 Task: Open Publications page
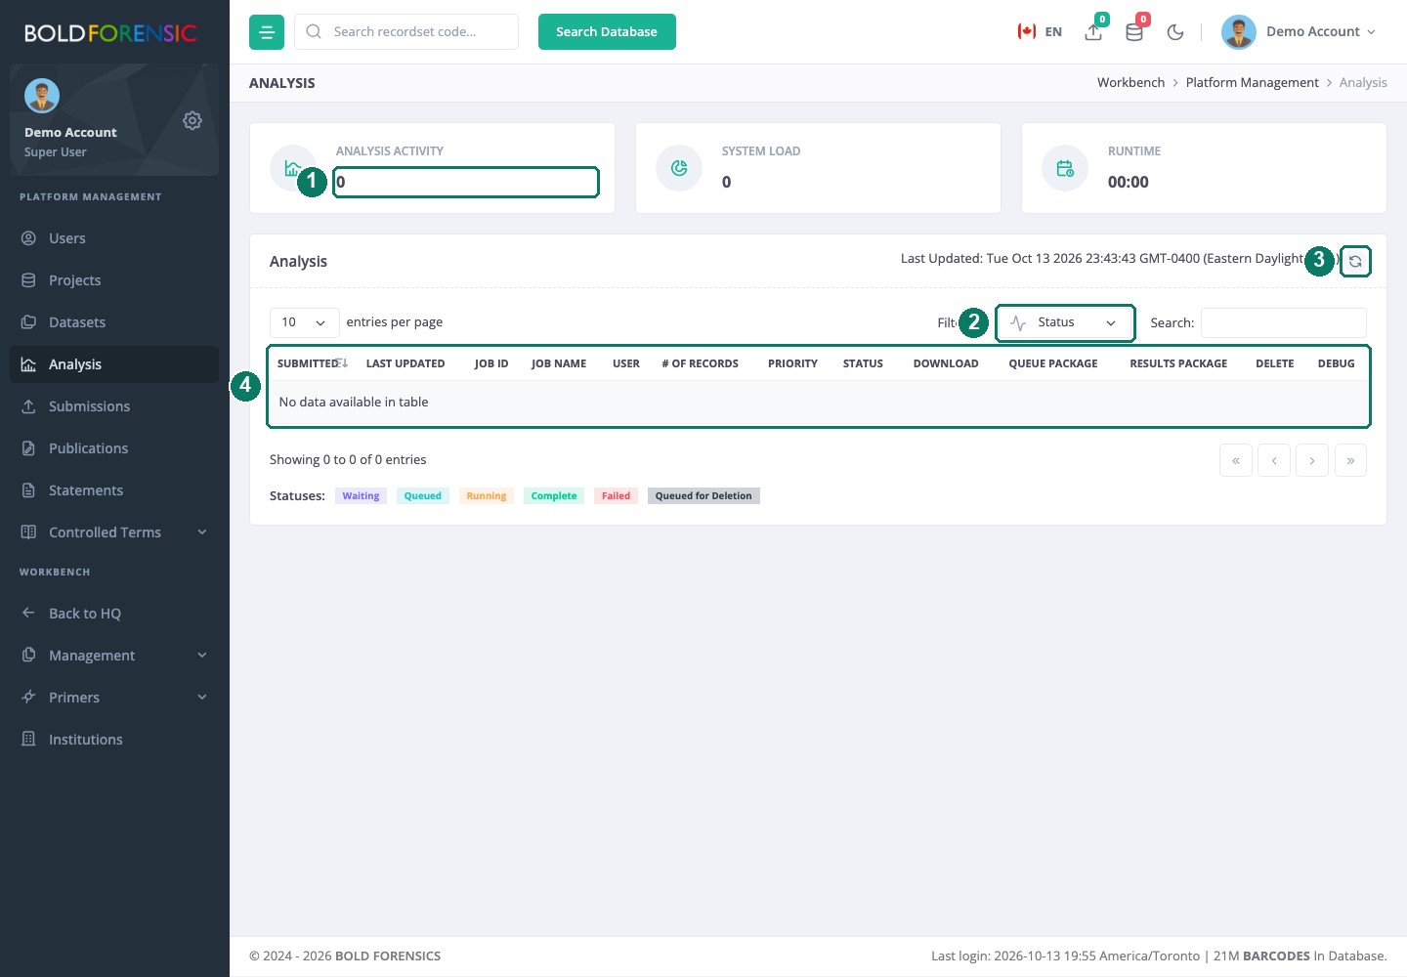114,448
